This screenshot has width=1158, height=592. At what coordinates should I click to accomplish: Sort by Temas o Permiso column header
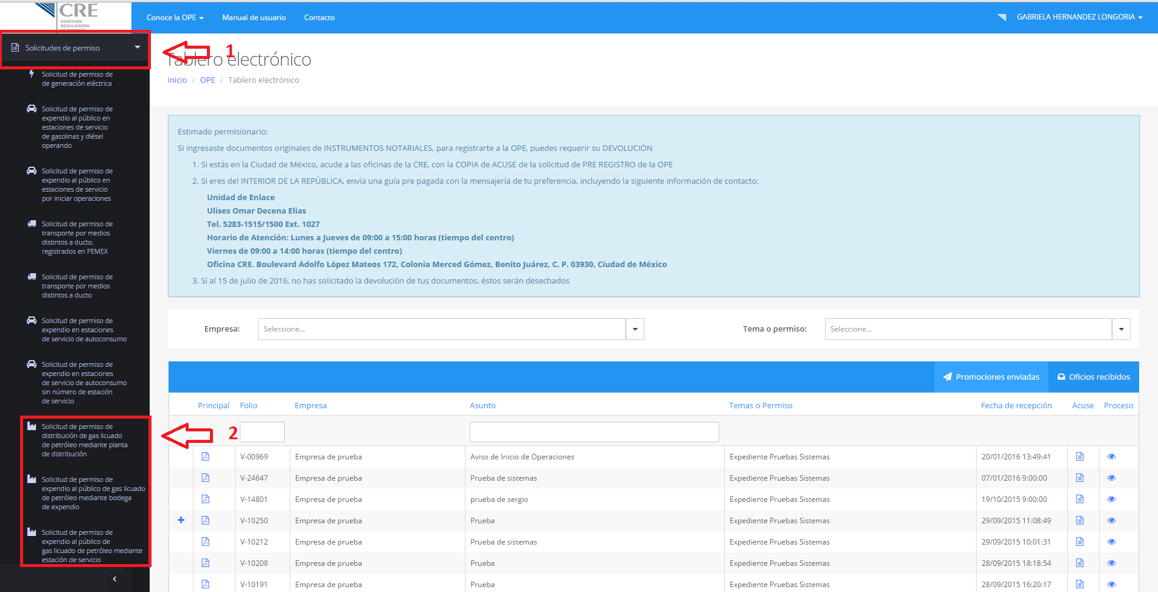(x=761, y=405)
